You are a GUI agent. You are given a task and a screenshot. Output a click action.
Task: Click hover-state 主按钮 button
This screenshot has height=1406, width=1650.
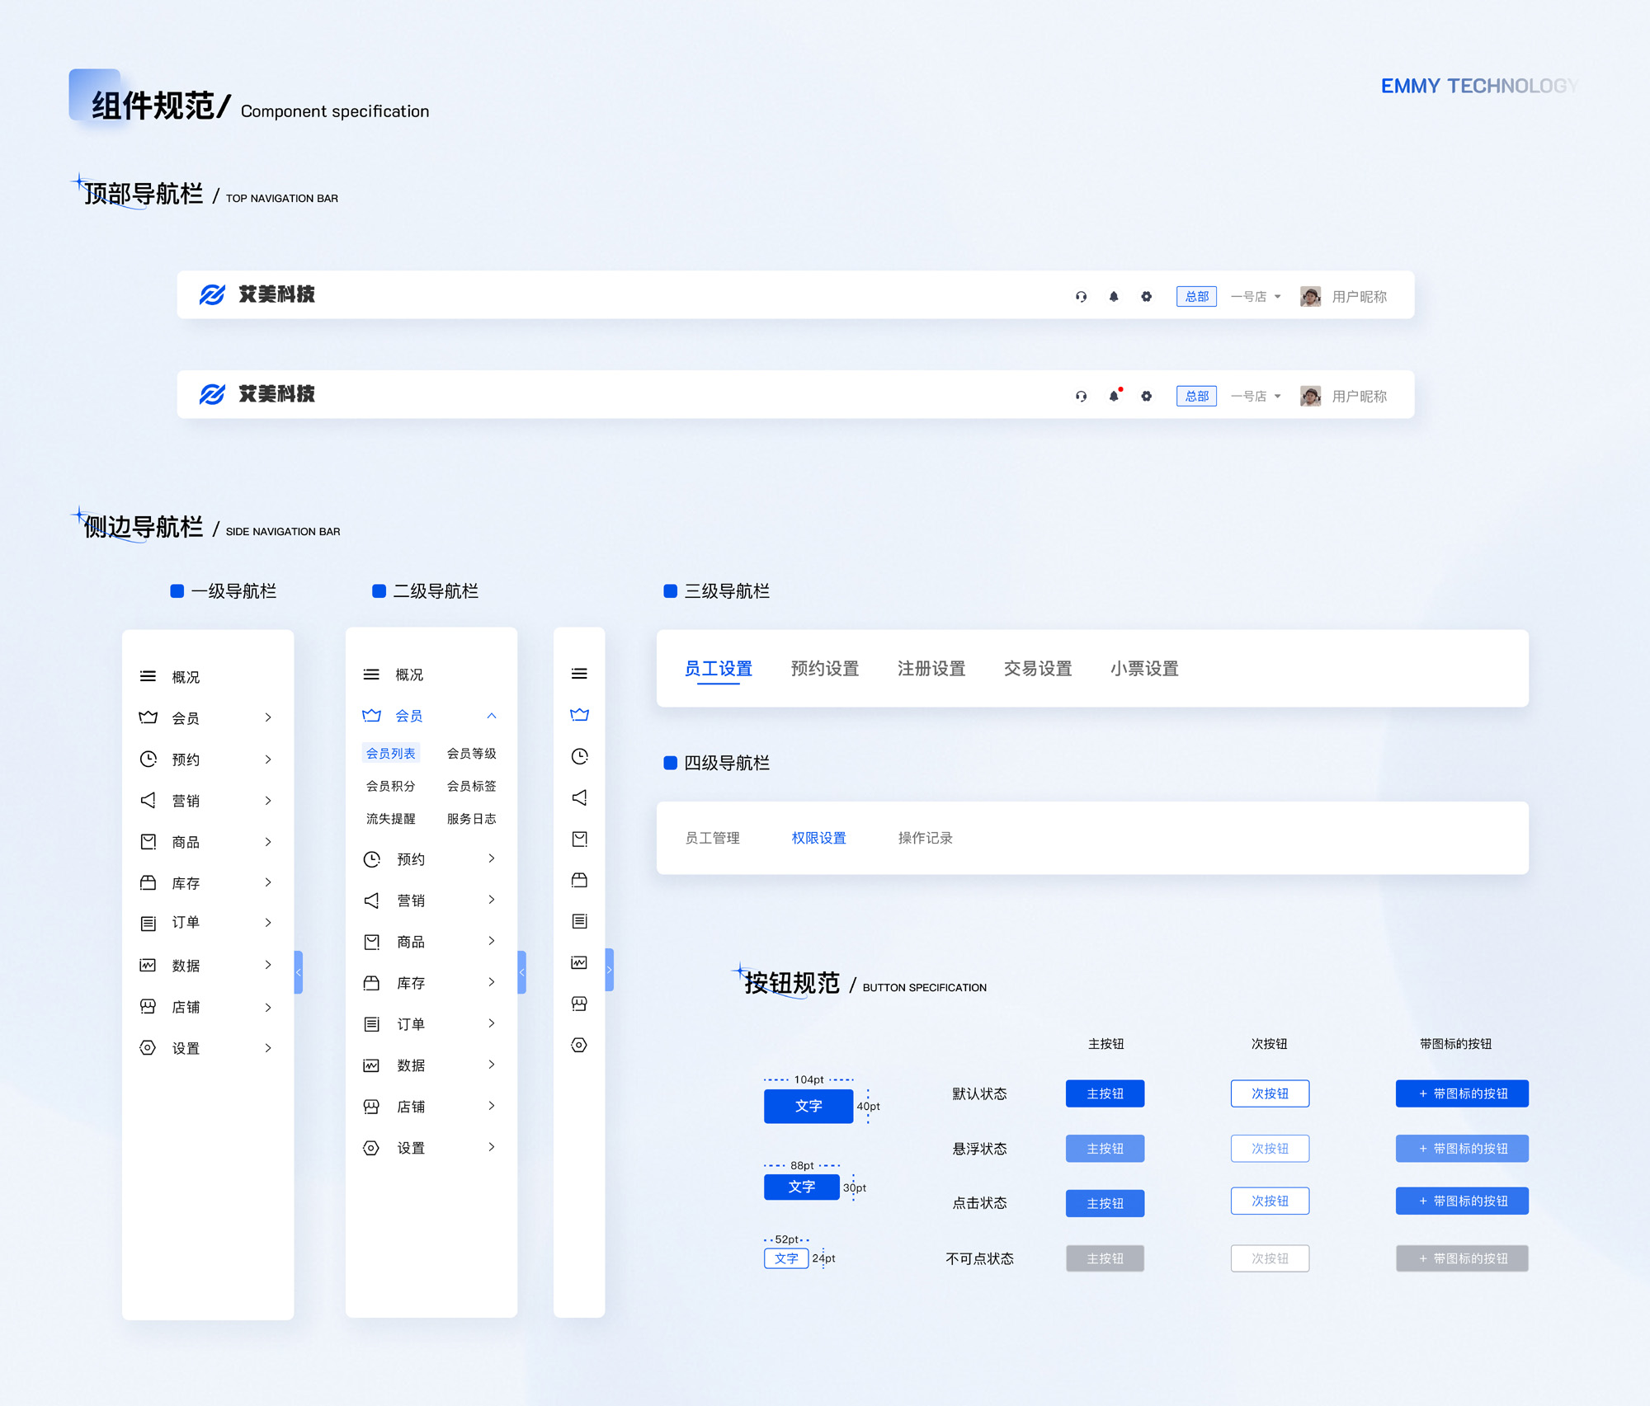click(x=1105, y=1149)
